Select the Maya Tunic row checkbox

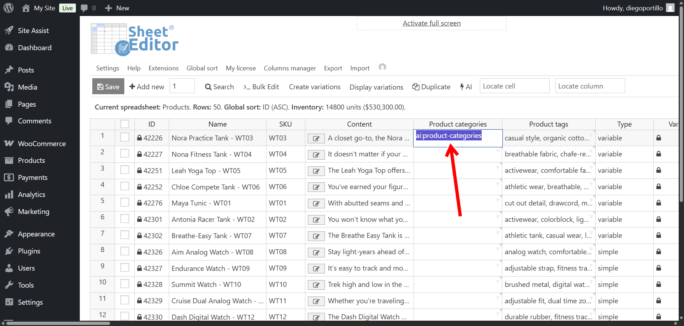click(x=125, y=203)
